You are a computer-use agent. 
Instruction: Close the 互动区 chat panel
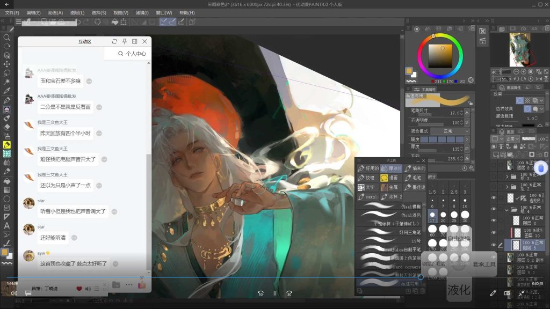(x=145, y=41)
